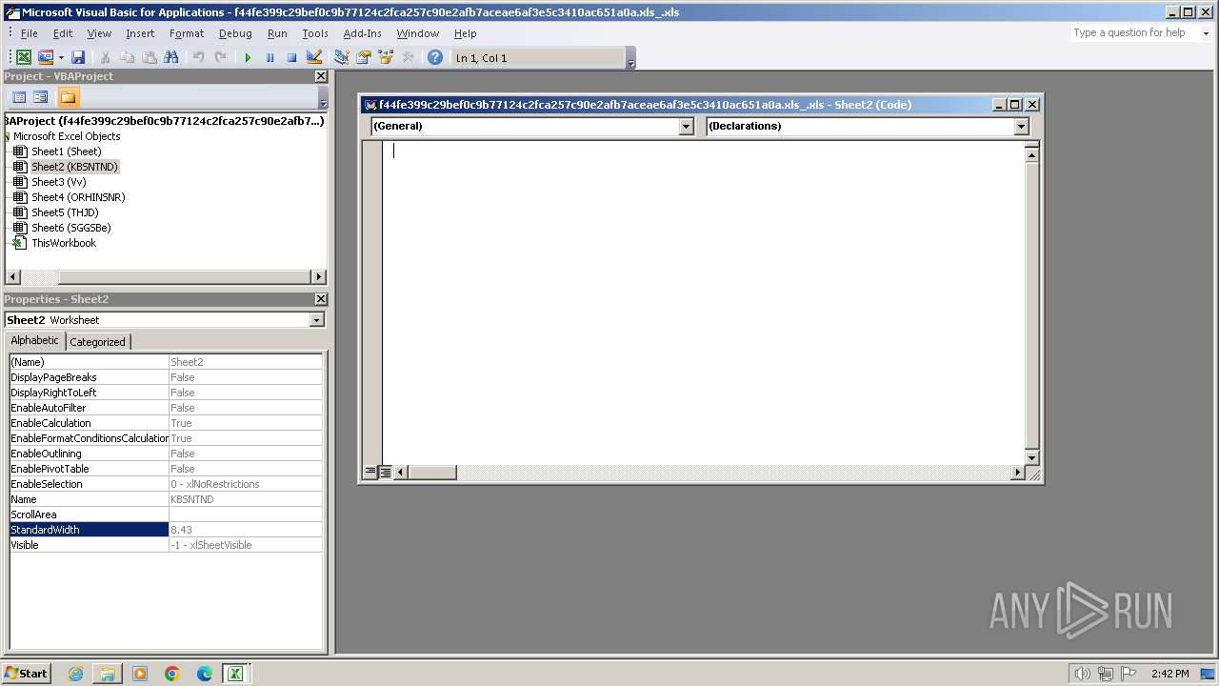
Task: Click the Reset stop icon
Action: click(291, 58)
